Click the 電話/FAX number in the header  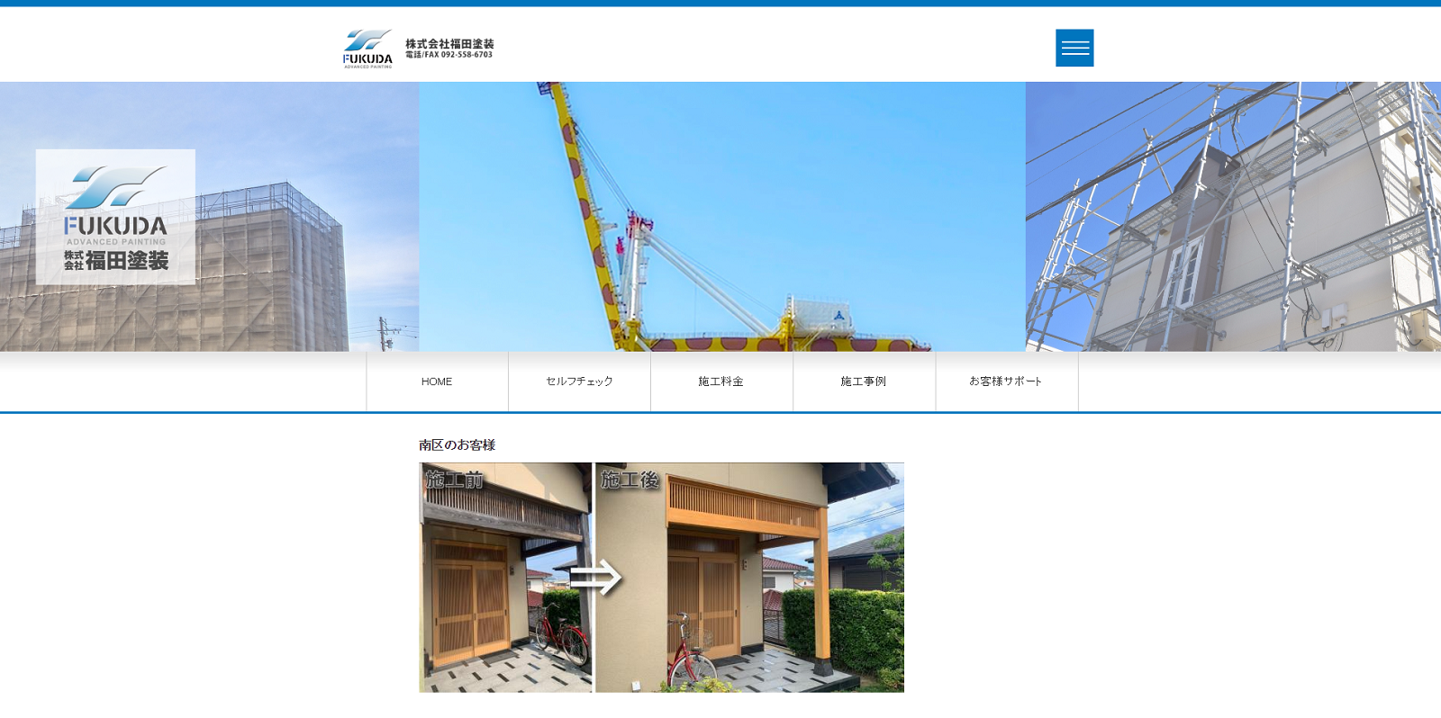coord(449,55)
